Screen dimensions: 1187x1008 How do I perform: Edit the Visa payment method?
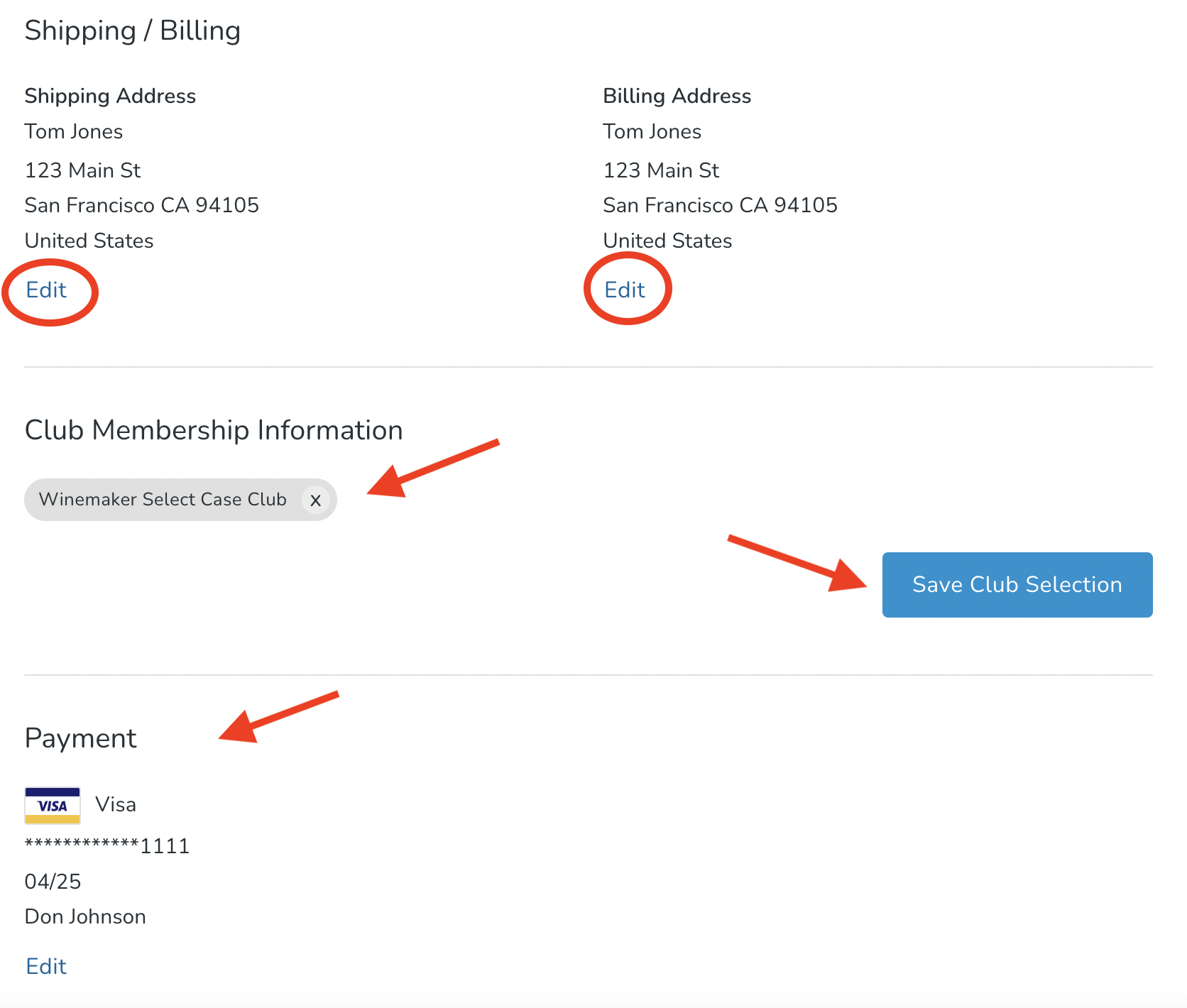(x=46, y=966)
